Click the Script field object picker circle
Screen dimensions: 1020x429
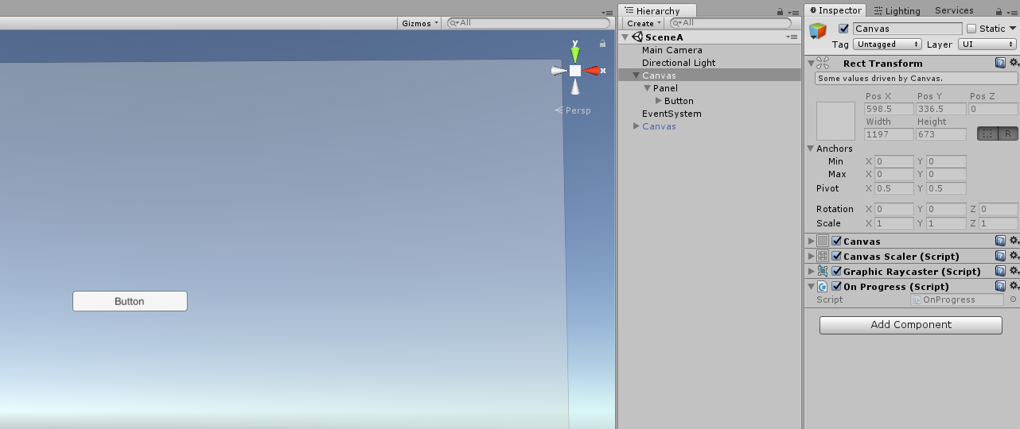pyautogui.click(x=1013, y=300)
